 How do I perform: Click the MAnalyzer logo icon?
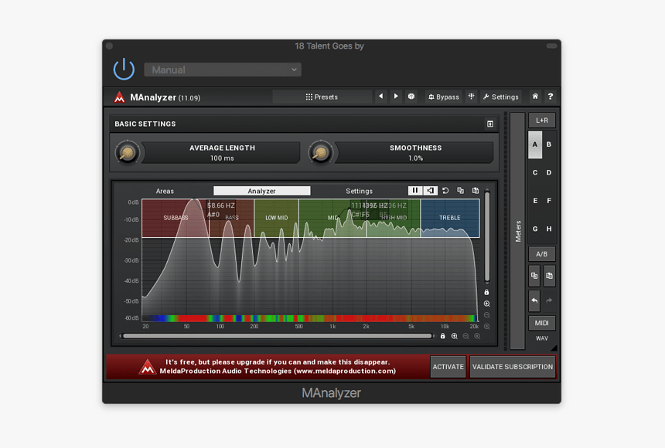point(119,97)
